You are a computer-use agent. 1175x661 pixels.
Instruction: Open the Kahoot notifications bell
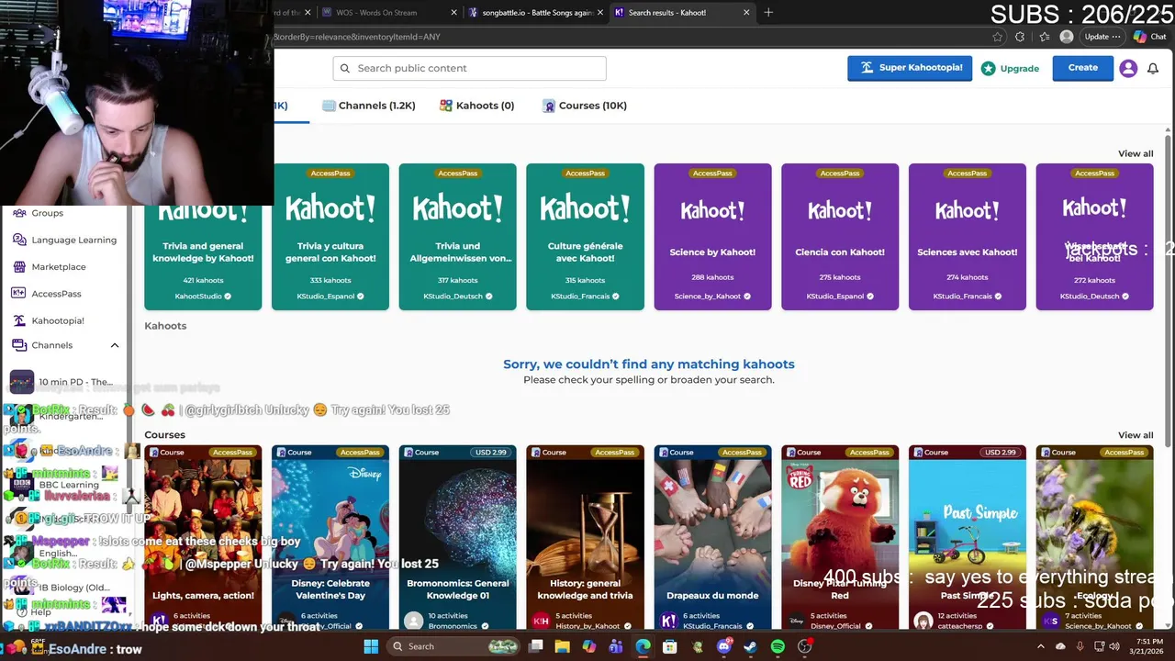click(x=1153, y=68)
